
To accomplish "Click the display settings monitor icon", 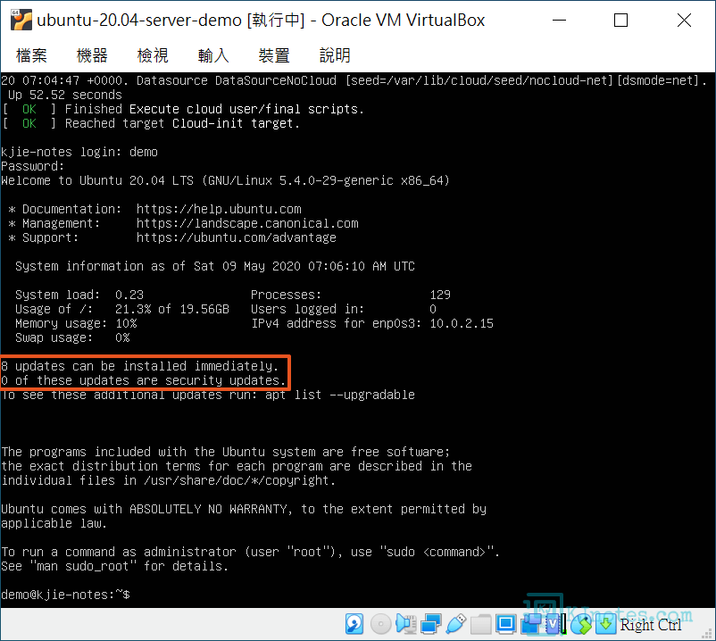I will pos(506,624).
